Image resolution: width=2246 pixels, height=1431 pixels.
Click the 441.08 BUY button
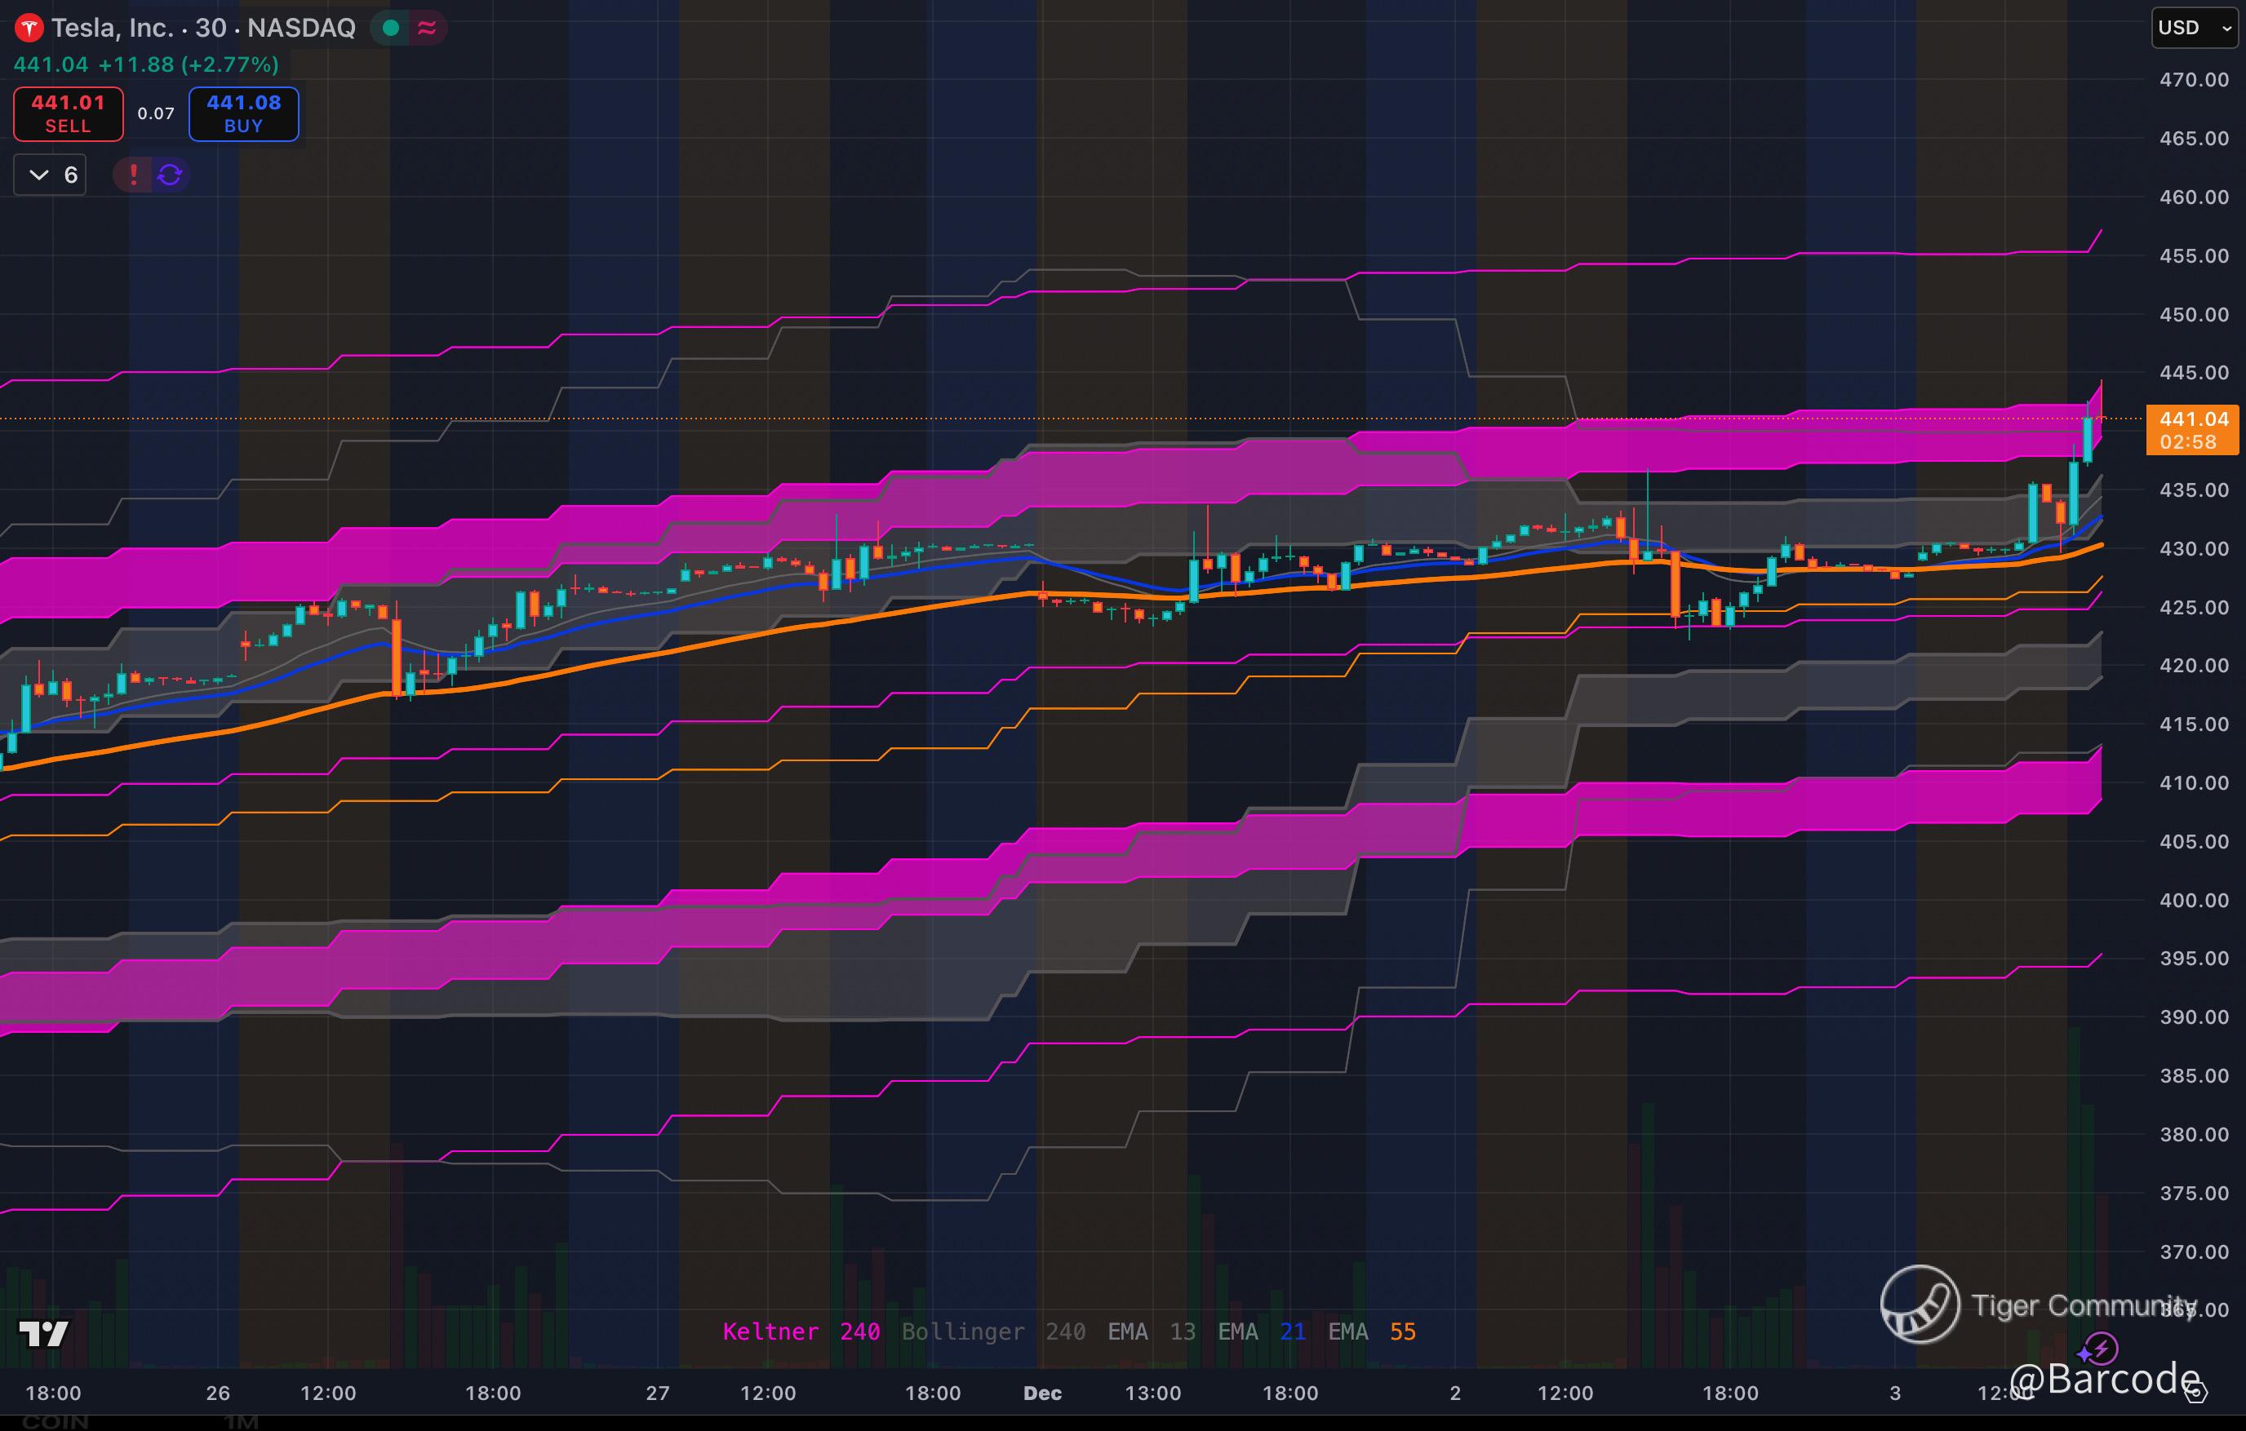click(243, 113)
